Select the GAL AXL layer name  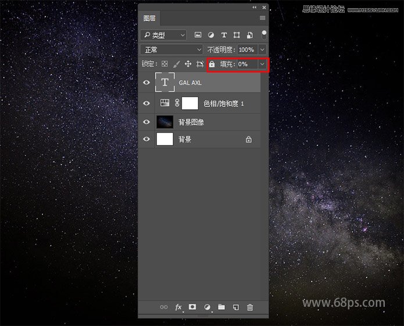[x=190, y=83]
